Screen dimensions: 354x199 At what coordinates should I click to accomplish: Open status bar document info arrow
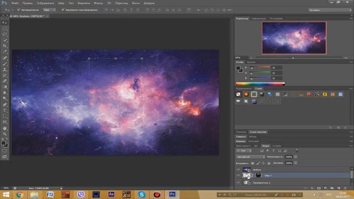coord(61,188)
